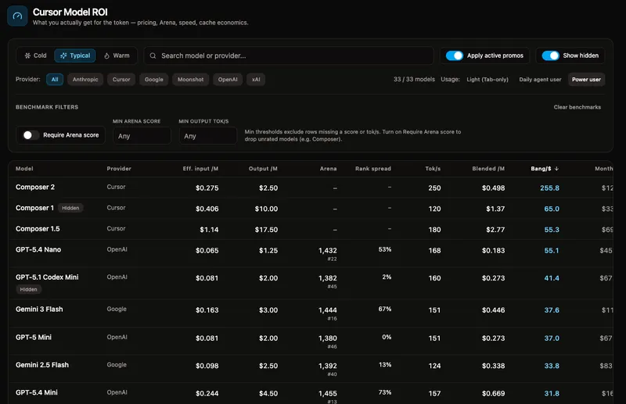Click Arena score 1,444
Viewport: 626px width, 404px height.
click(x=327, y=310)
